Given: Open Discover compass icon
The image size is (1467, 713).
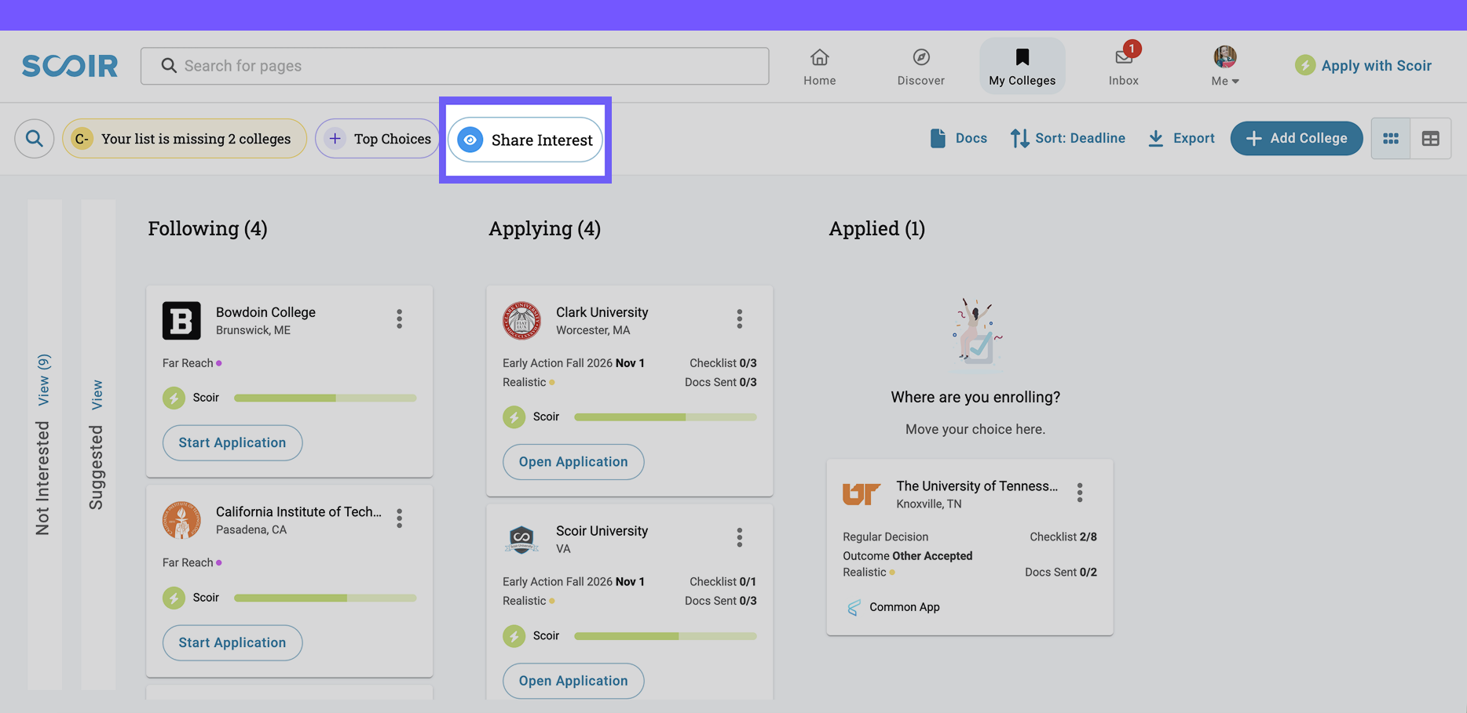Looking at the screenshot, I should pos(920,58).
